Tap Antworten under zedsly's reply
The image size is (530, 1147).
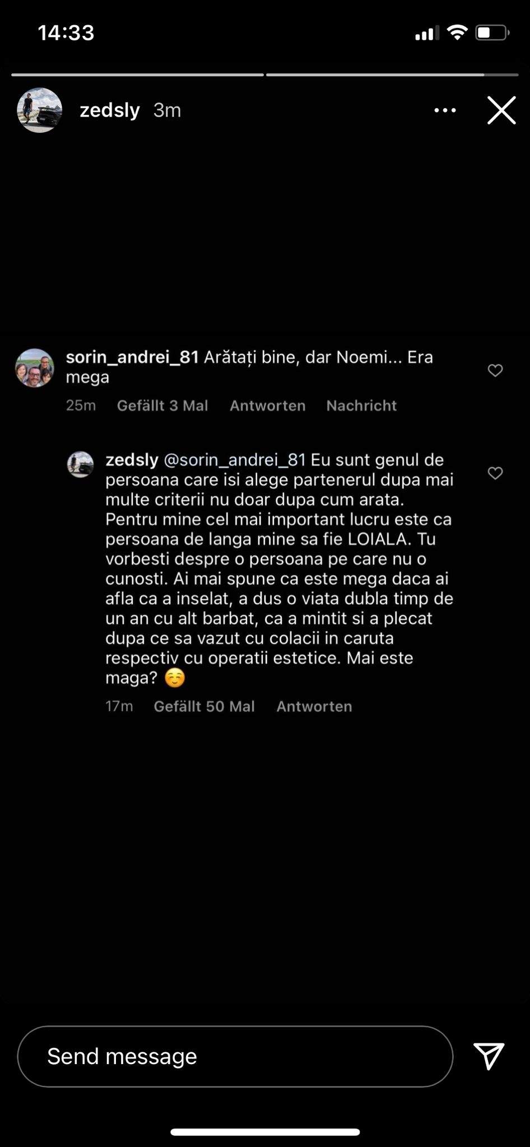point(314,706)
